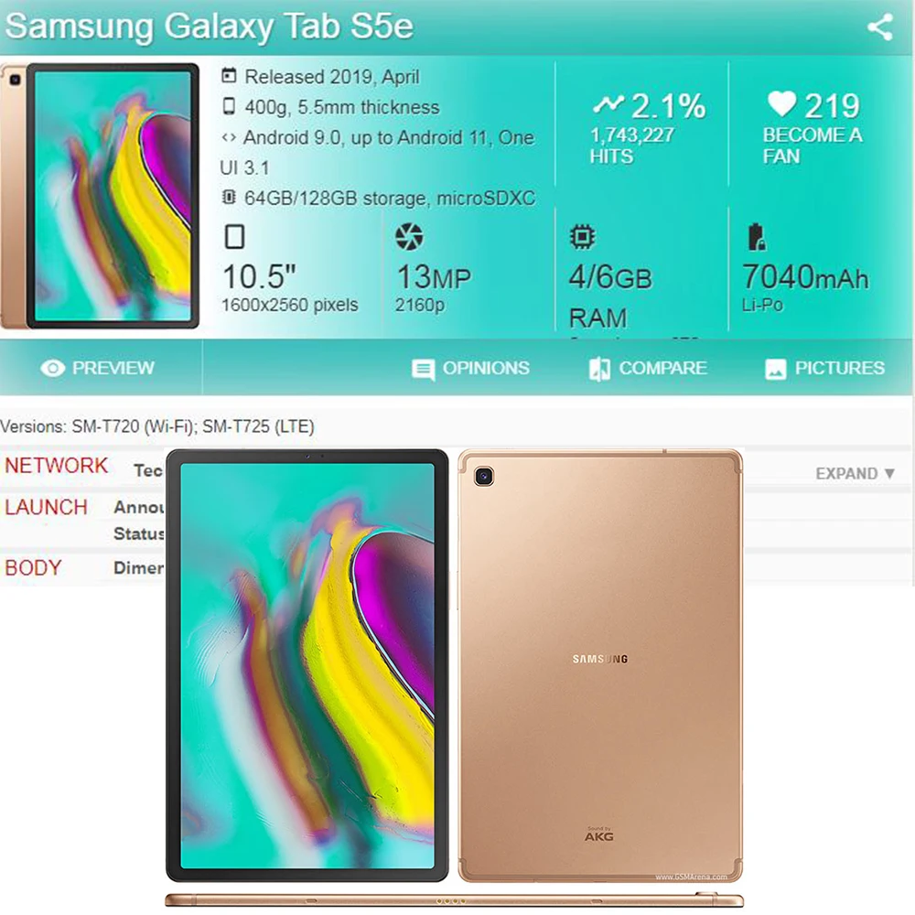Viewport: 915px width, 915px height.
Task: Click the chipset icon above 4/6GB RAM
Action: 582,236
